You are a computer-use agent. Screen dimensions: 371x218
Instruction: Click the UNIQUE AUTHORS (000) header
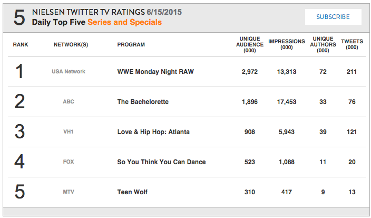pos(323,44)
